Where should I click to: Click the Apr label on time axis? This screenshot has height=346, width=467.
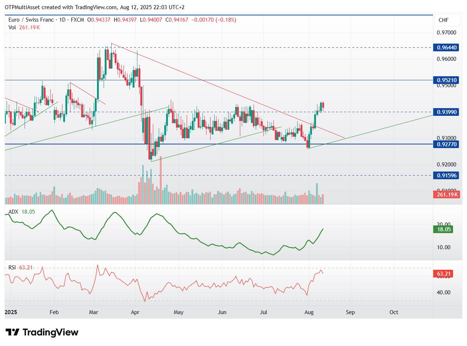[x=136, y=313]
